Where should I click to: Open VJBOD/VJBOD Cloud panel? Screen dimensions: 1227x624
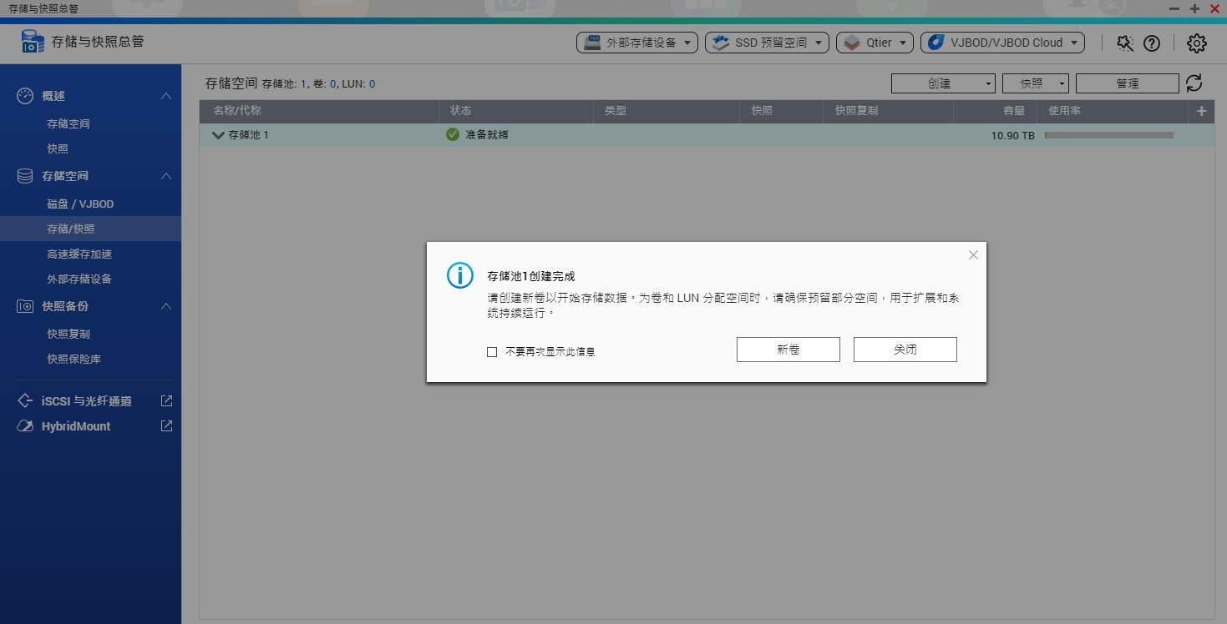coord(1001,43)
